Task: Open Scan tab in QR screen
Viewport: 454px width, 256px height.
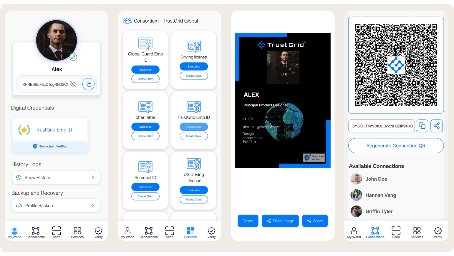Action: [396, 233]
